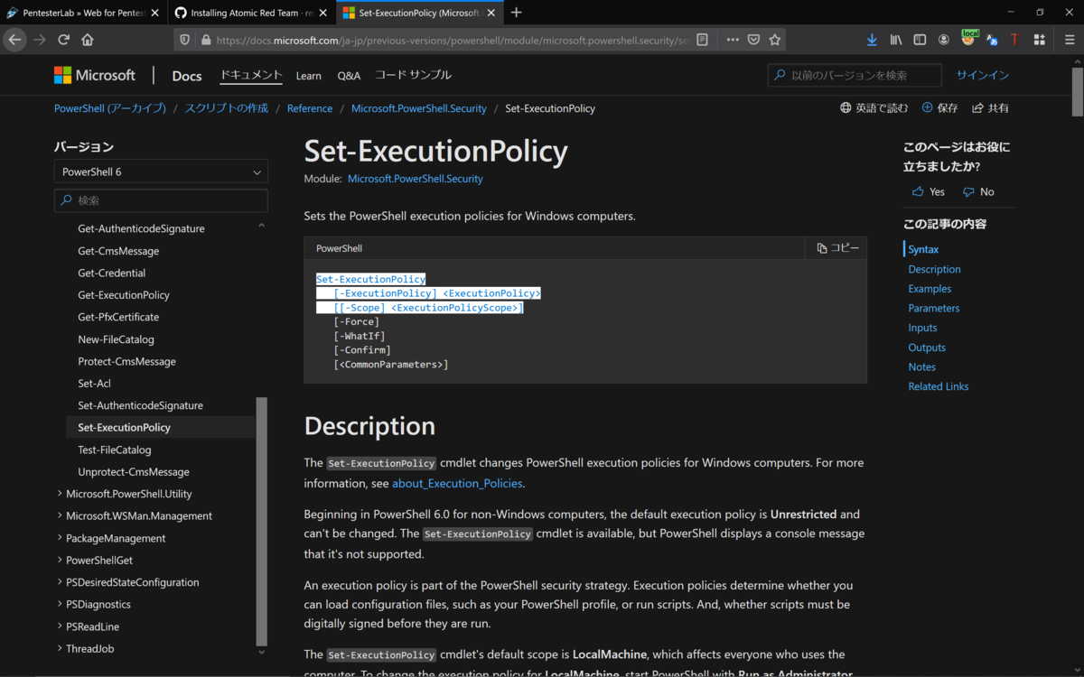This screenshot has height=677, width=1084.
Task: Show Firefox sidebars
Action: coord(920,40)
